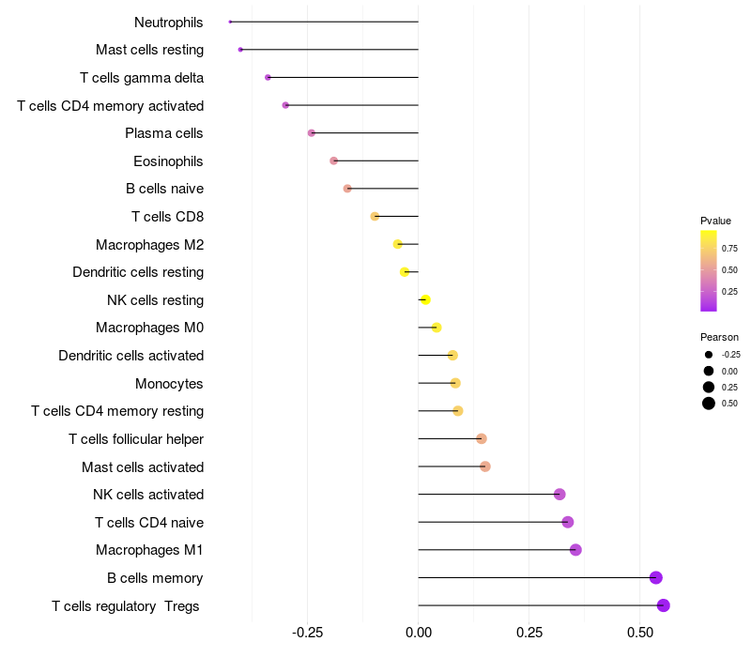Select the Neutrophils lollipop point
751x657 pixels.
[230, 22]
